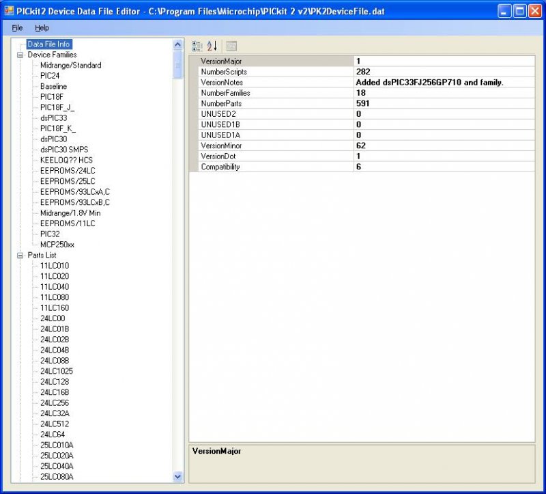The image size is (546, 494).
Task: Click the tree scrollbar down arrow
Action: (x=177, y=476)
